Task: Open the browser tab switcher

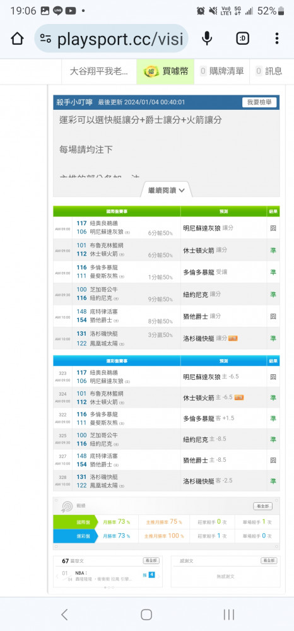Action: (242, 38)
